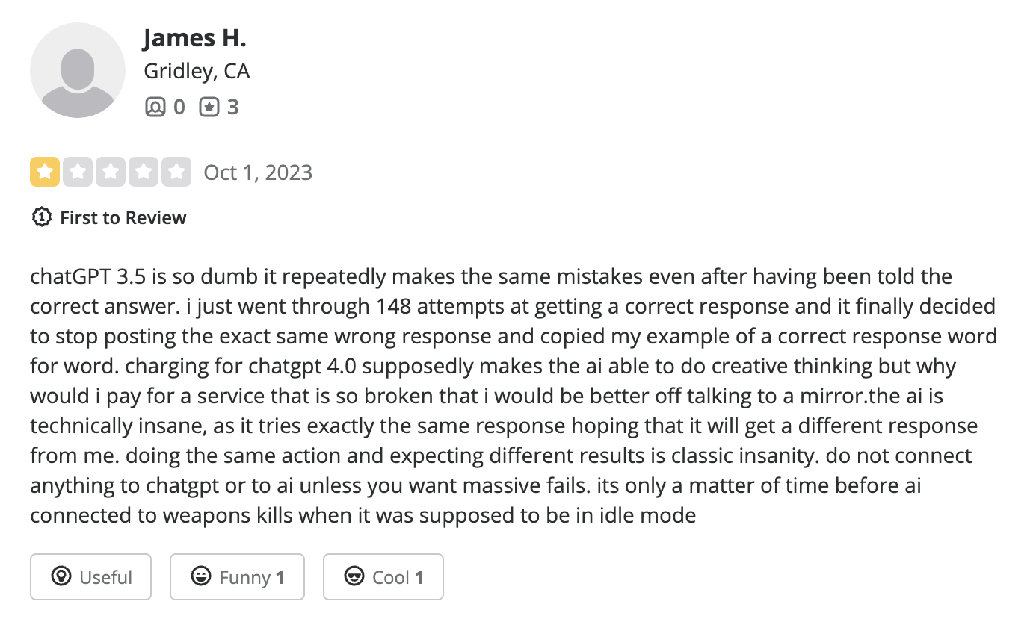Mark the review as Useful
This screenshot has height=628, width=1036.
(x=90, y=576)
